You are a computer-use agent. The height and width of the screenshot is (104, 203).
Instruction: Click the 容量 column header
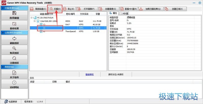coord(98,14)
